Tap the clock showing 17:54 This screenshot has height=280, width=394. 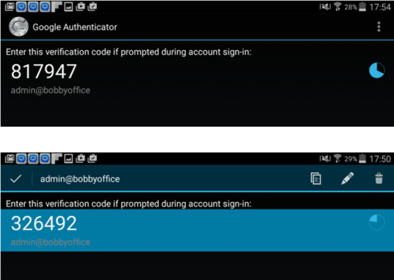380,7
